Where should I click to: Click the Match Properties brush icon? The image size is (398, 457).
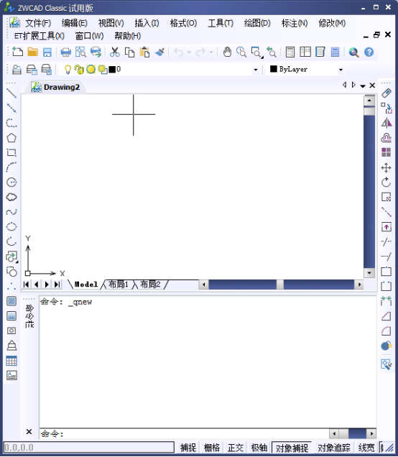coord(159,52)
